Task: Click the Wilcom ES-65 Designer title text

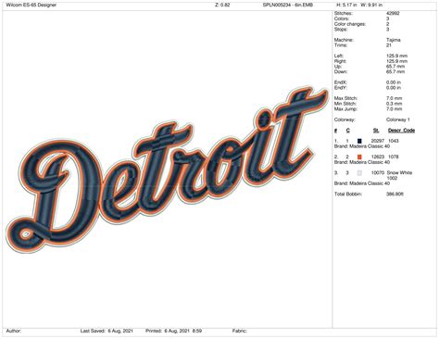Action: (x=31, y=5)
